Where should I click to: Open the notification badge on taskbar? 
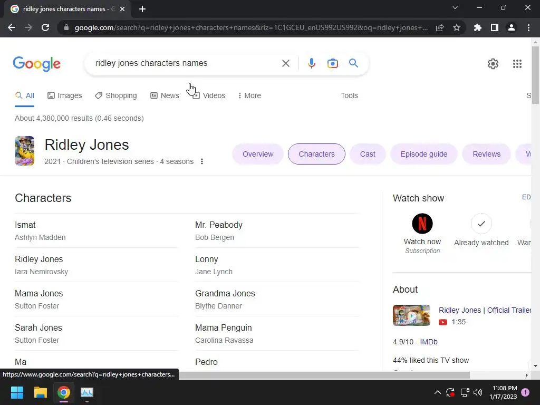(525, 392)
